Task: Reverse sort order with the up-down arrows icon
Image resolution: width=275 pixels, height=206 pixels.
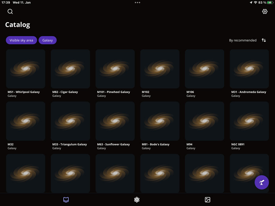Action: pyautogui.click(x=264, y=40)
